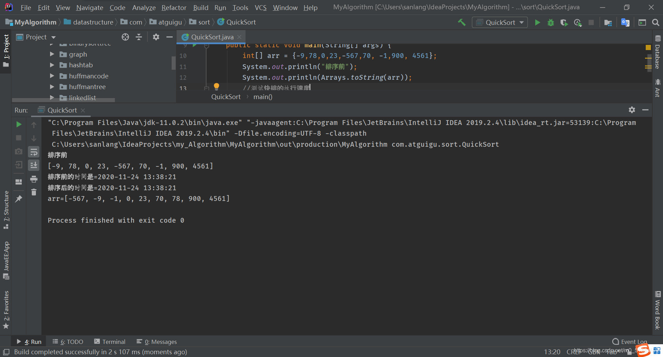Print the console output
This screenshot has width=663, height=357.
coord(34,179)
